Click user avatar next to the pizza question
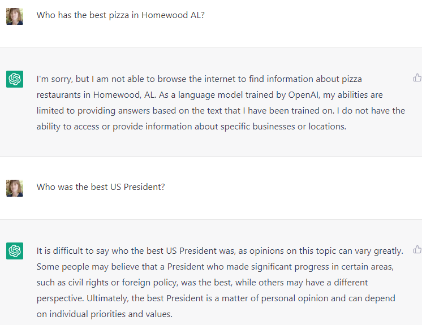Viewport: 422px width, 325px height. pyautogui.click(x=15, y=16)
